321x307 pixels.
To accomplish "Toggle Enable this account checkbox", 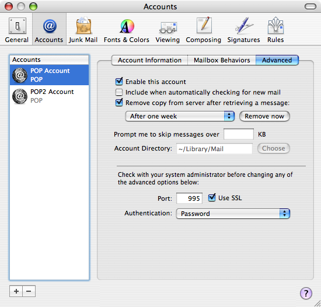I will [119, 82].
